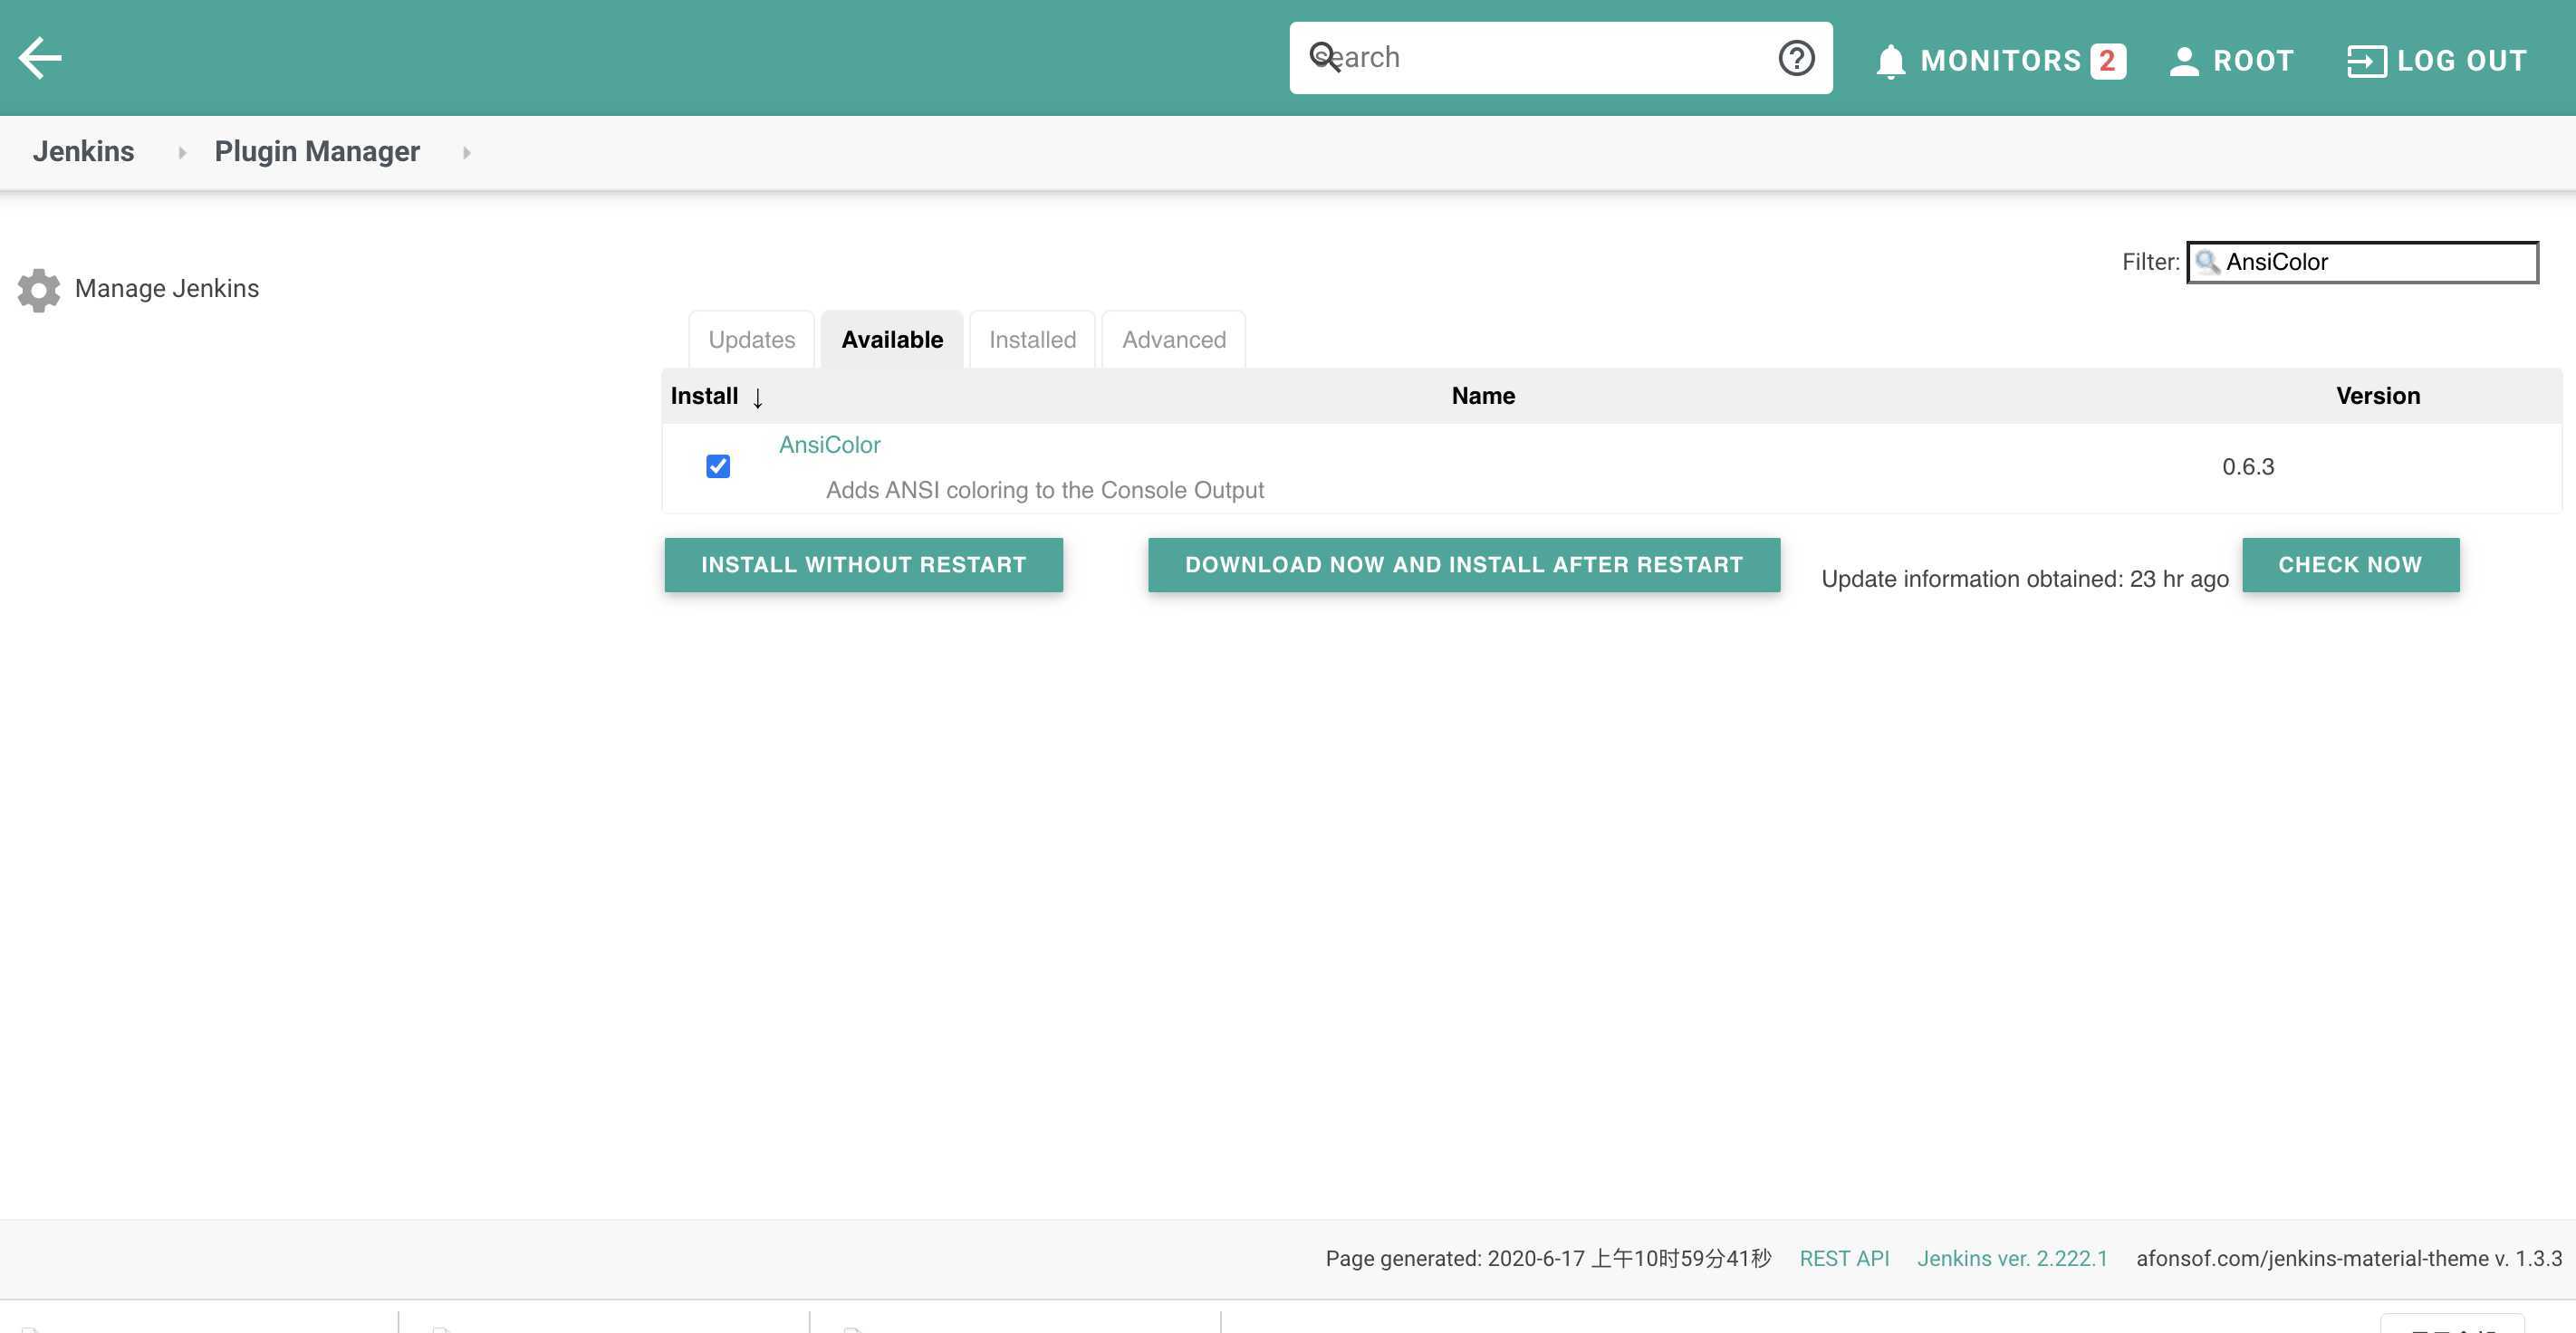Screen dimensions: 2576x1333
Task: Click the ROOT user name
Action: coord(2253,61)
